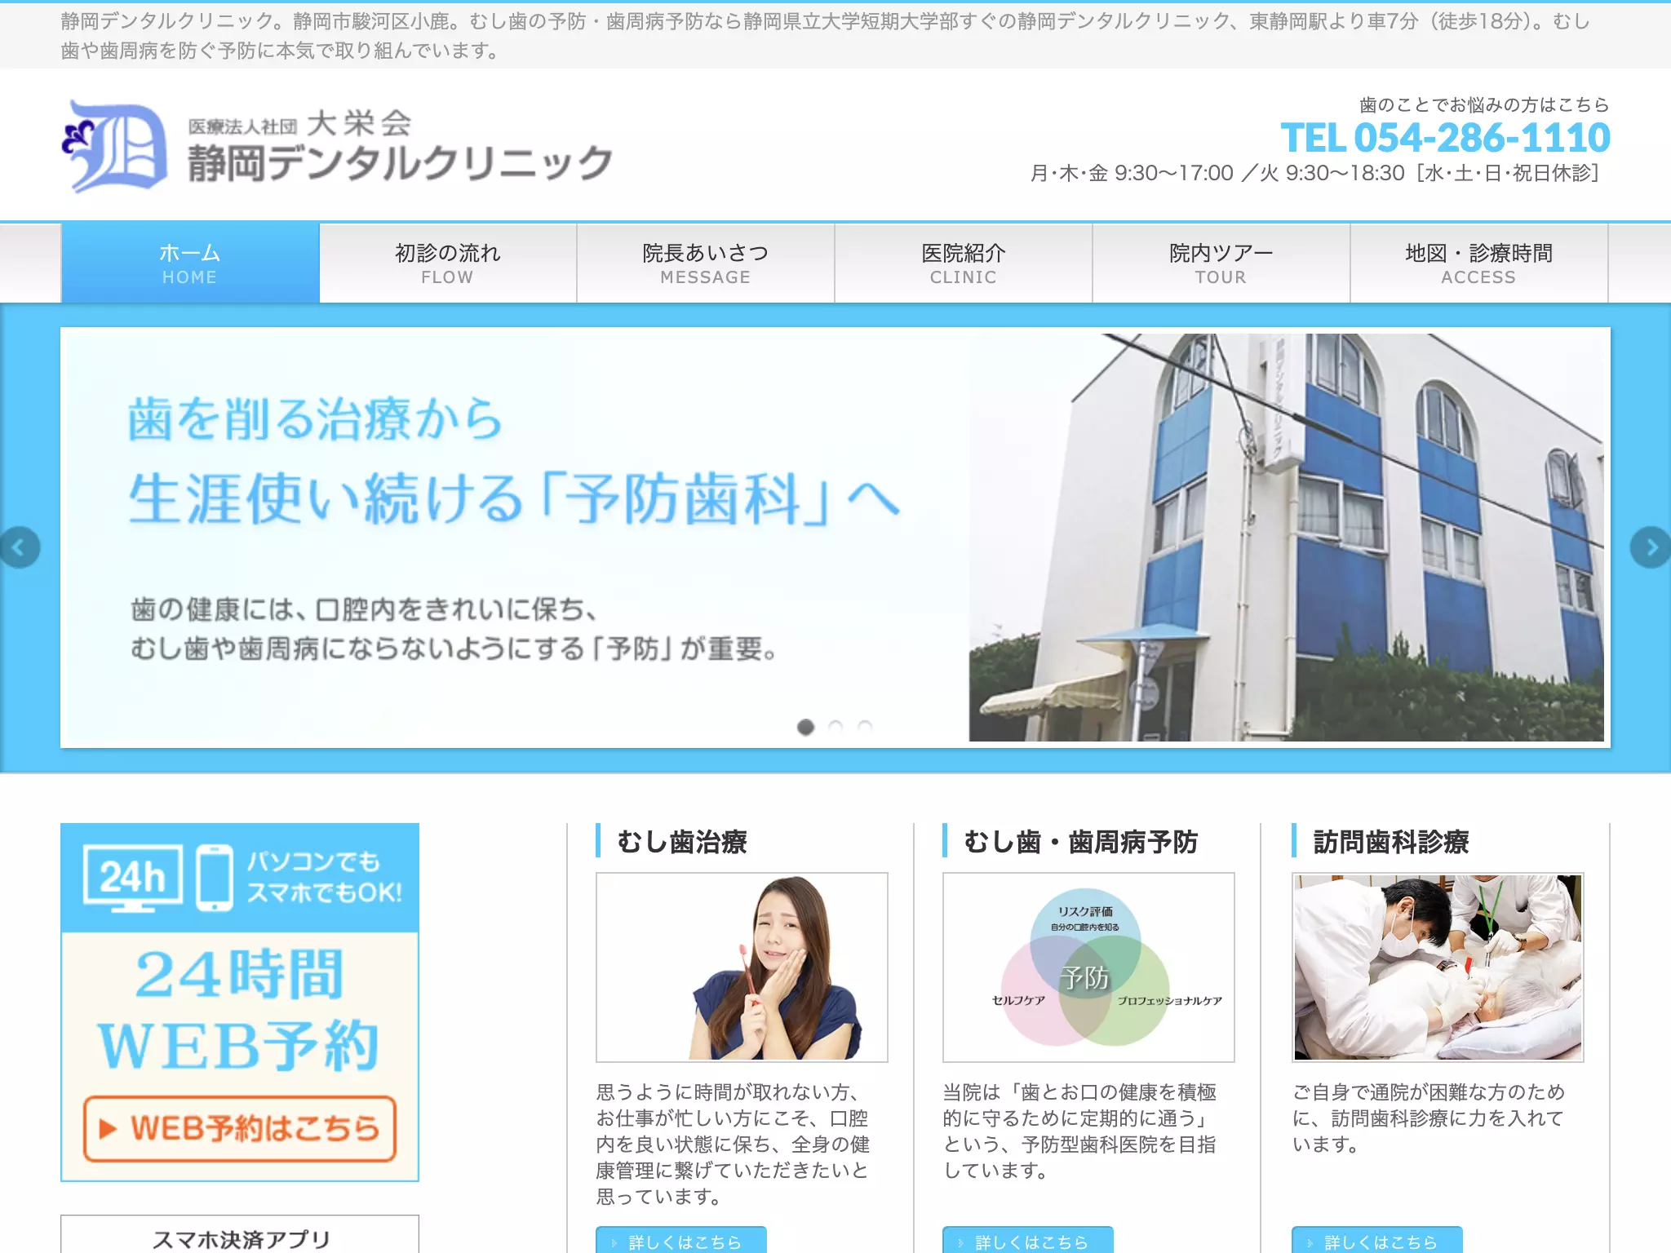This screenshot has height=1253, width=1671.
Task: Select the first slideshow dot indicator
Action: (x=805, y=727)
